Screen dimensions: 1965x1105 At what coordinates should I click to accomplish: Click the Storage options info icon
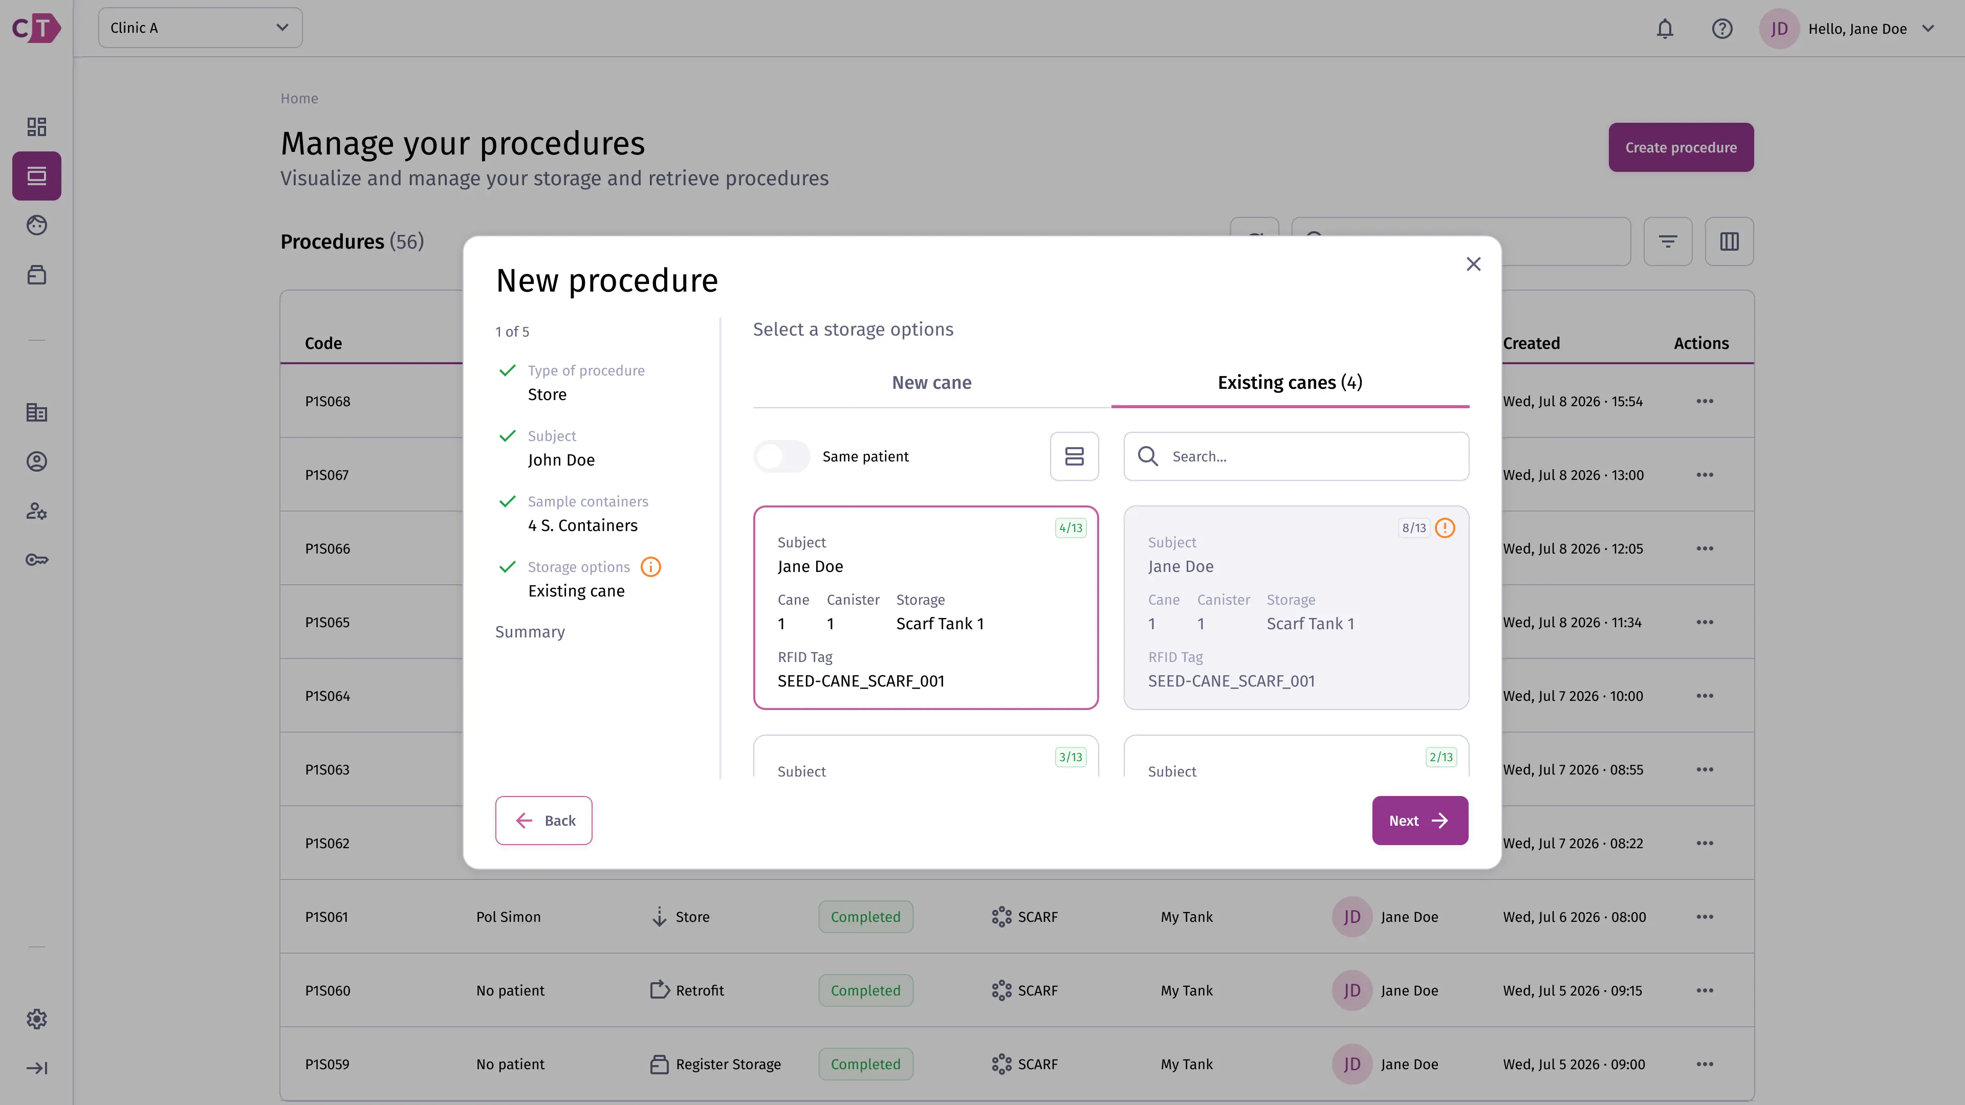coord(651,567)
